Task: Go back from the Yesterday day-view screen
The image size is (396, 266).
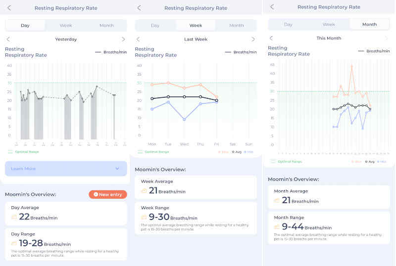Action: [9, 8]
